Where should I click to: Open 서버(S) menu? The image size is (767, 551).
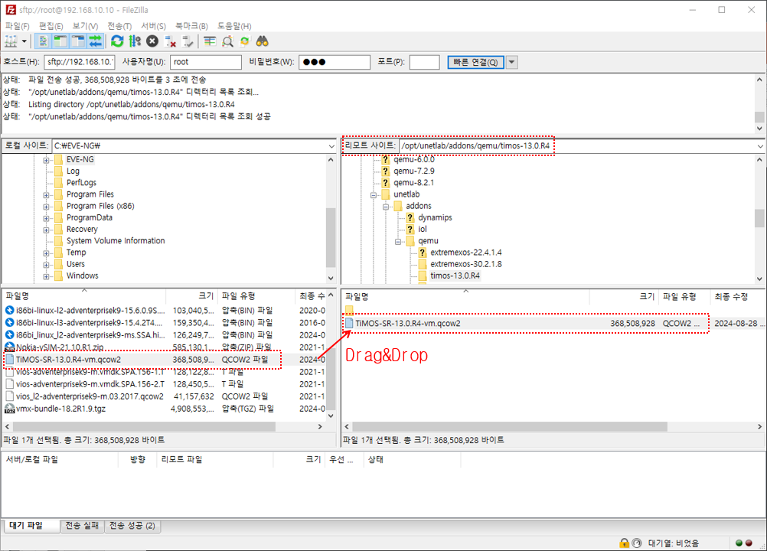pos(153,26)
